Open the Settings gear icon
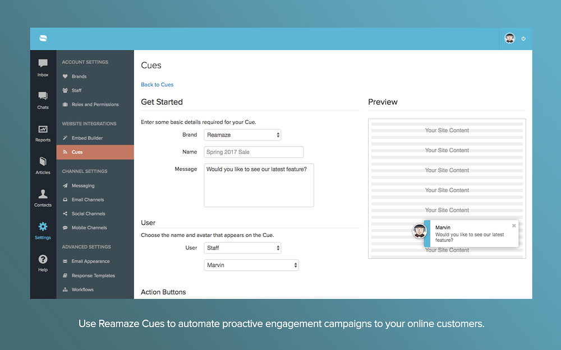The width and height of the screenshot is (561, 350). (x=43, y=226)
